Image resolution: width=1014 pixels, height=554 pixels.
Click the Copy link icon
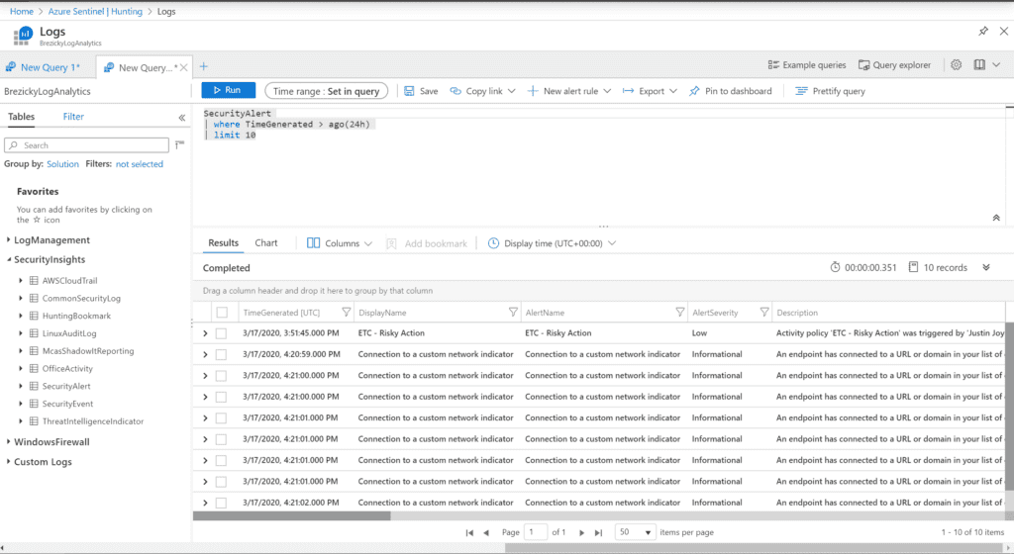click(456, 91)
